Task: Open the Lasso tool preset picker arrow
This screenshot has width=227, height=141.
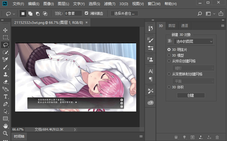Action: pos(14,14)
